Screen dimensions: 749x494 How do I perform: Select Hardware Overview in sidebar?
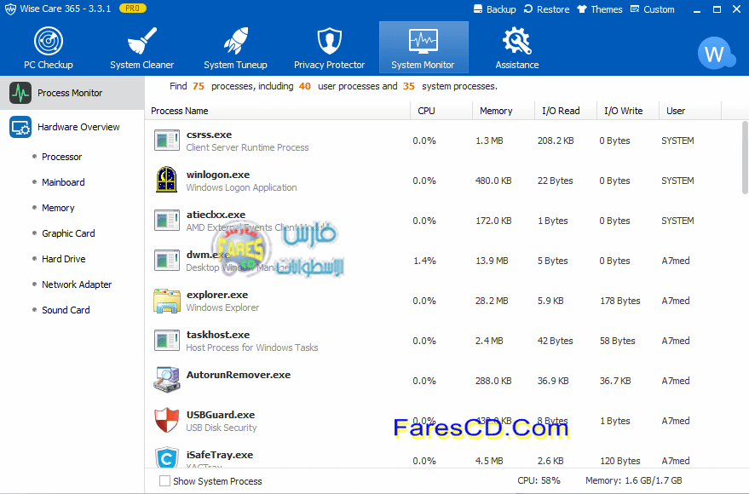(72, 127)
